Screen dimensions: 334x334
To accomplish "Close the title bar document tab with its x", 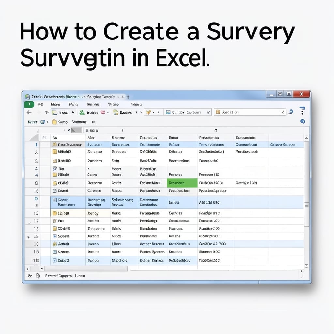I will click(x=123, y=97).
